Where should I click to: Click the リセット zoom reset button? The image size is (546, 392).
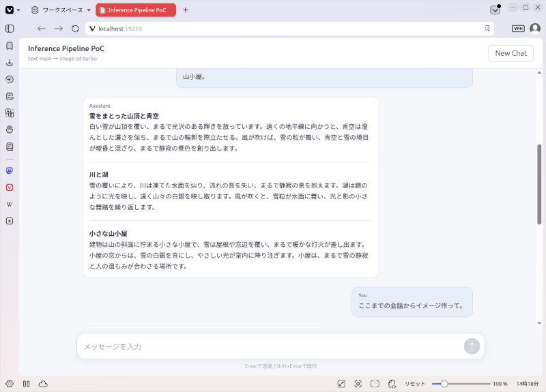(x=415, y=384)
